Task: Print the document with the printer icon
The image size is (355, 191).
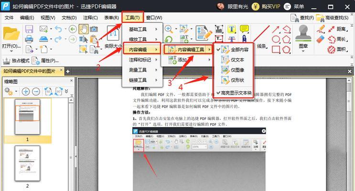Action: click(29, 39)
